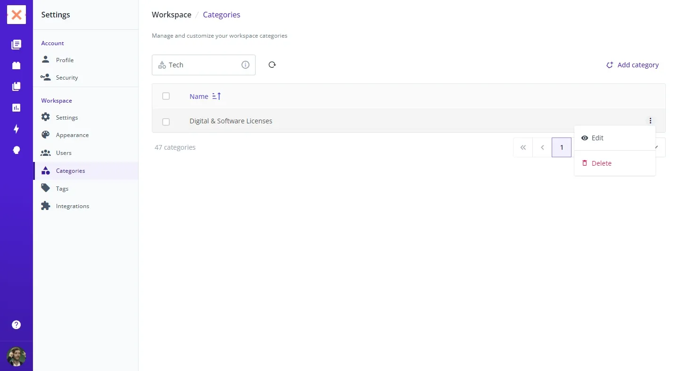Click the lightning bolt icon in left rail
679x371 pixels.
(17, 129)
